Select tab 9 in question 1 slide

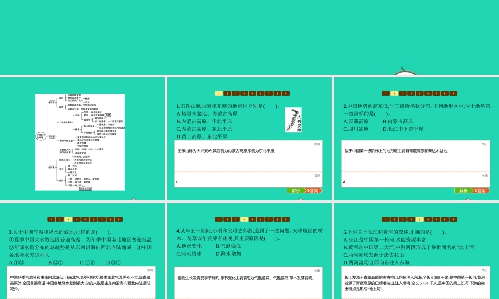click(286, 93)
